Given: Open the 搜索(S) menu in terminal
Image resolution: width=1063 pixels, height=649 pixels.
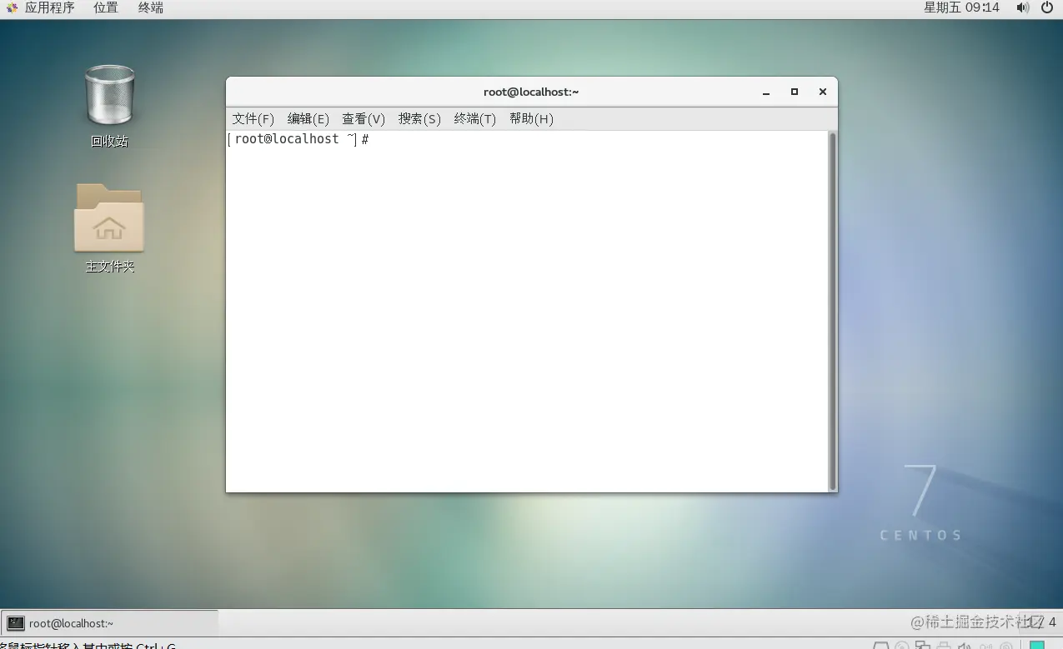Looking at the screenshot, I should tap(419, 118).
